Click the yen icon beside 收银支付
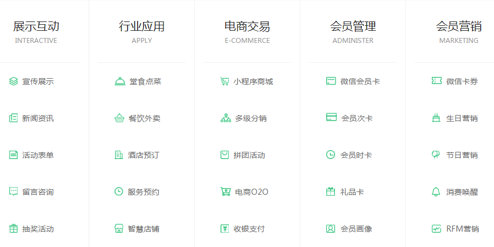This screenshot has height=247, width=494. [224, 229]
